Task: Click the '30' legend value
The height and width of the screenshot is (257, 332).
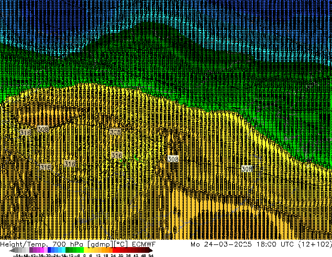Action: [120, 255]
